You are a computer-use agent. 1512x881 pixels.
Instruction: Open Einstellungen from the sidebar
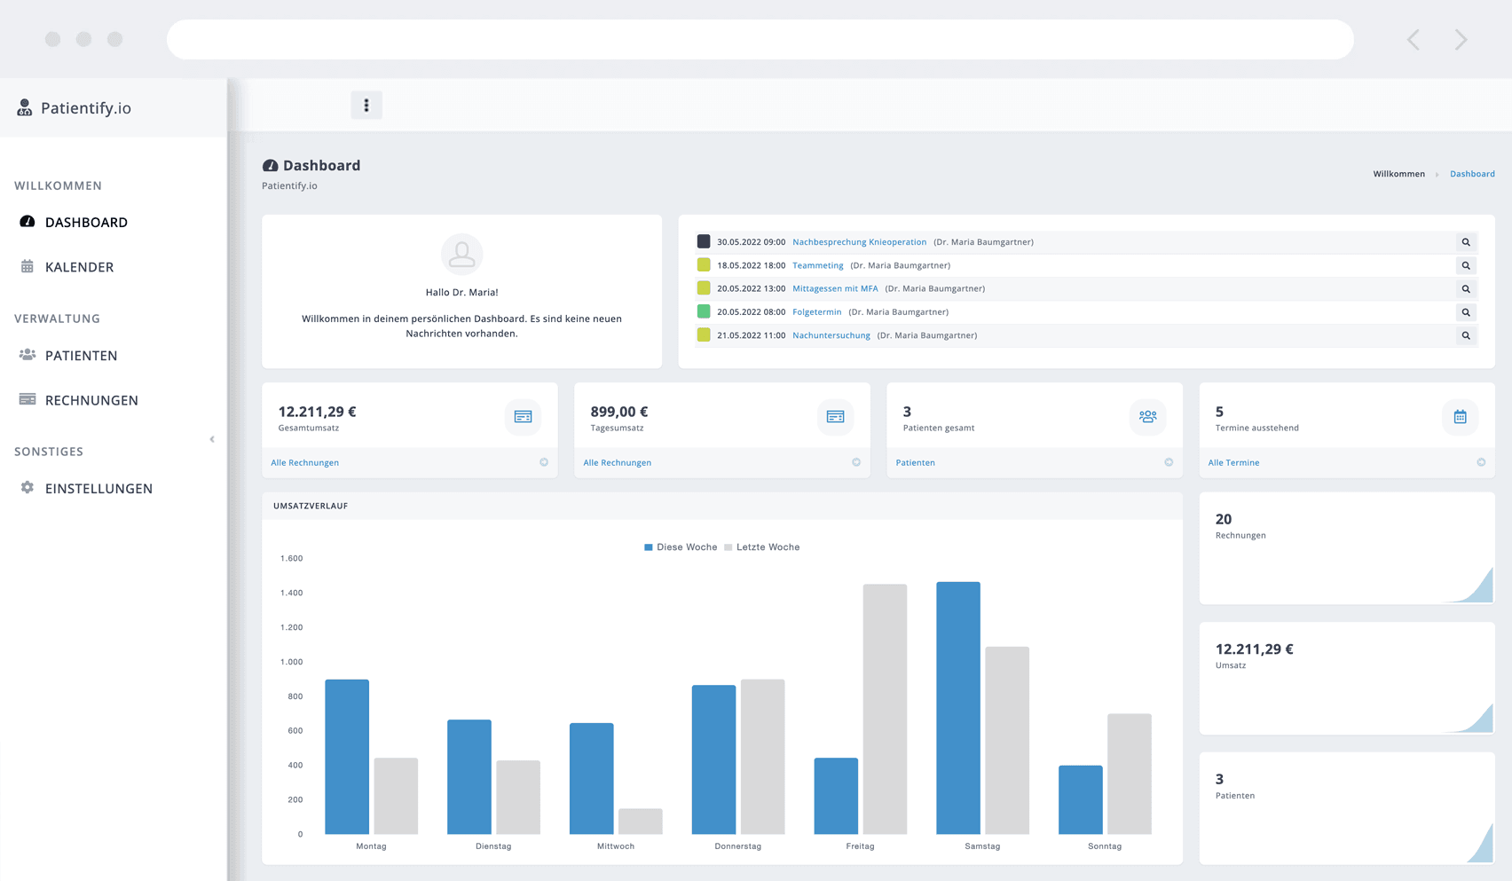click(98, 489)
